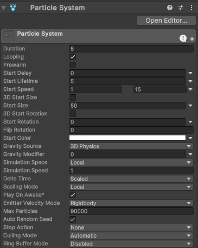Click the Start Lifetime label
Image resolution: width=198 pixels, height=248 pixels.
[x=21, y=81]
